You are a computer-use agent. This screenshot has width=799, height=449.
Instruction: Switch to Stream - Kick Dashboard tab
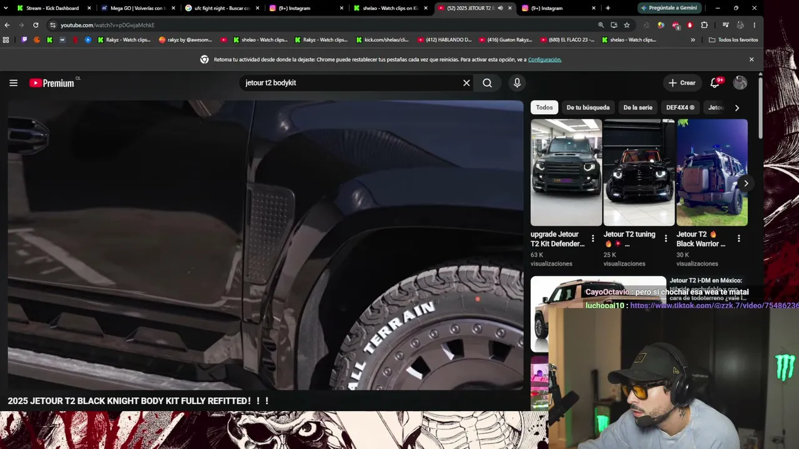coord(54,8)
